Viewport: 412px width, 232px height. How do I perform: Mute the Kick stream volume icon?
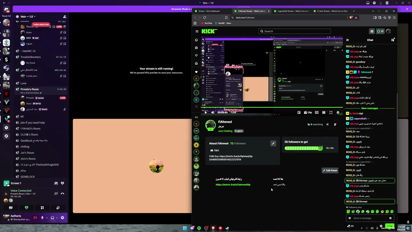(213, 112)
